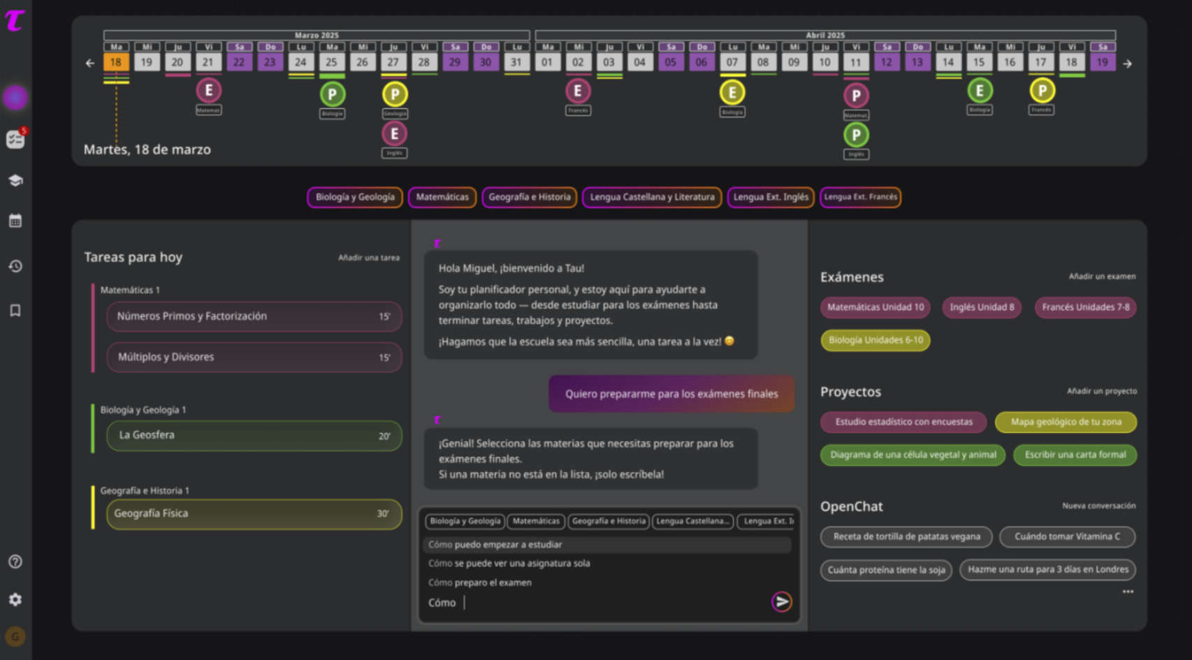Open the bookmark sidebar icon
Image resolution: width=1192 pixels, height=660 pixels.
15,310
